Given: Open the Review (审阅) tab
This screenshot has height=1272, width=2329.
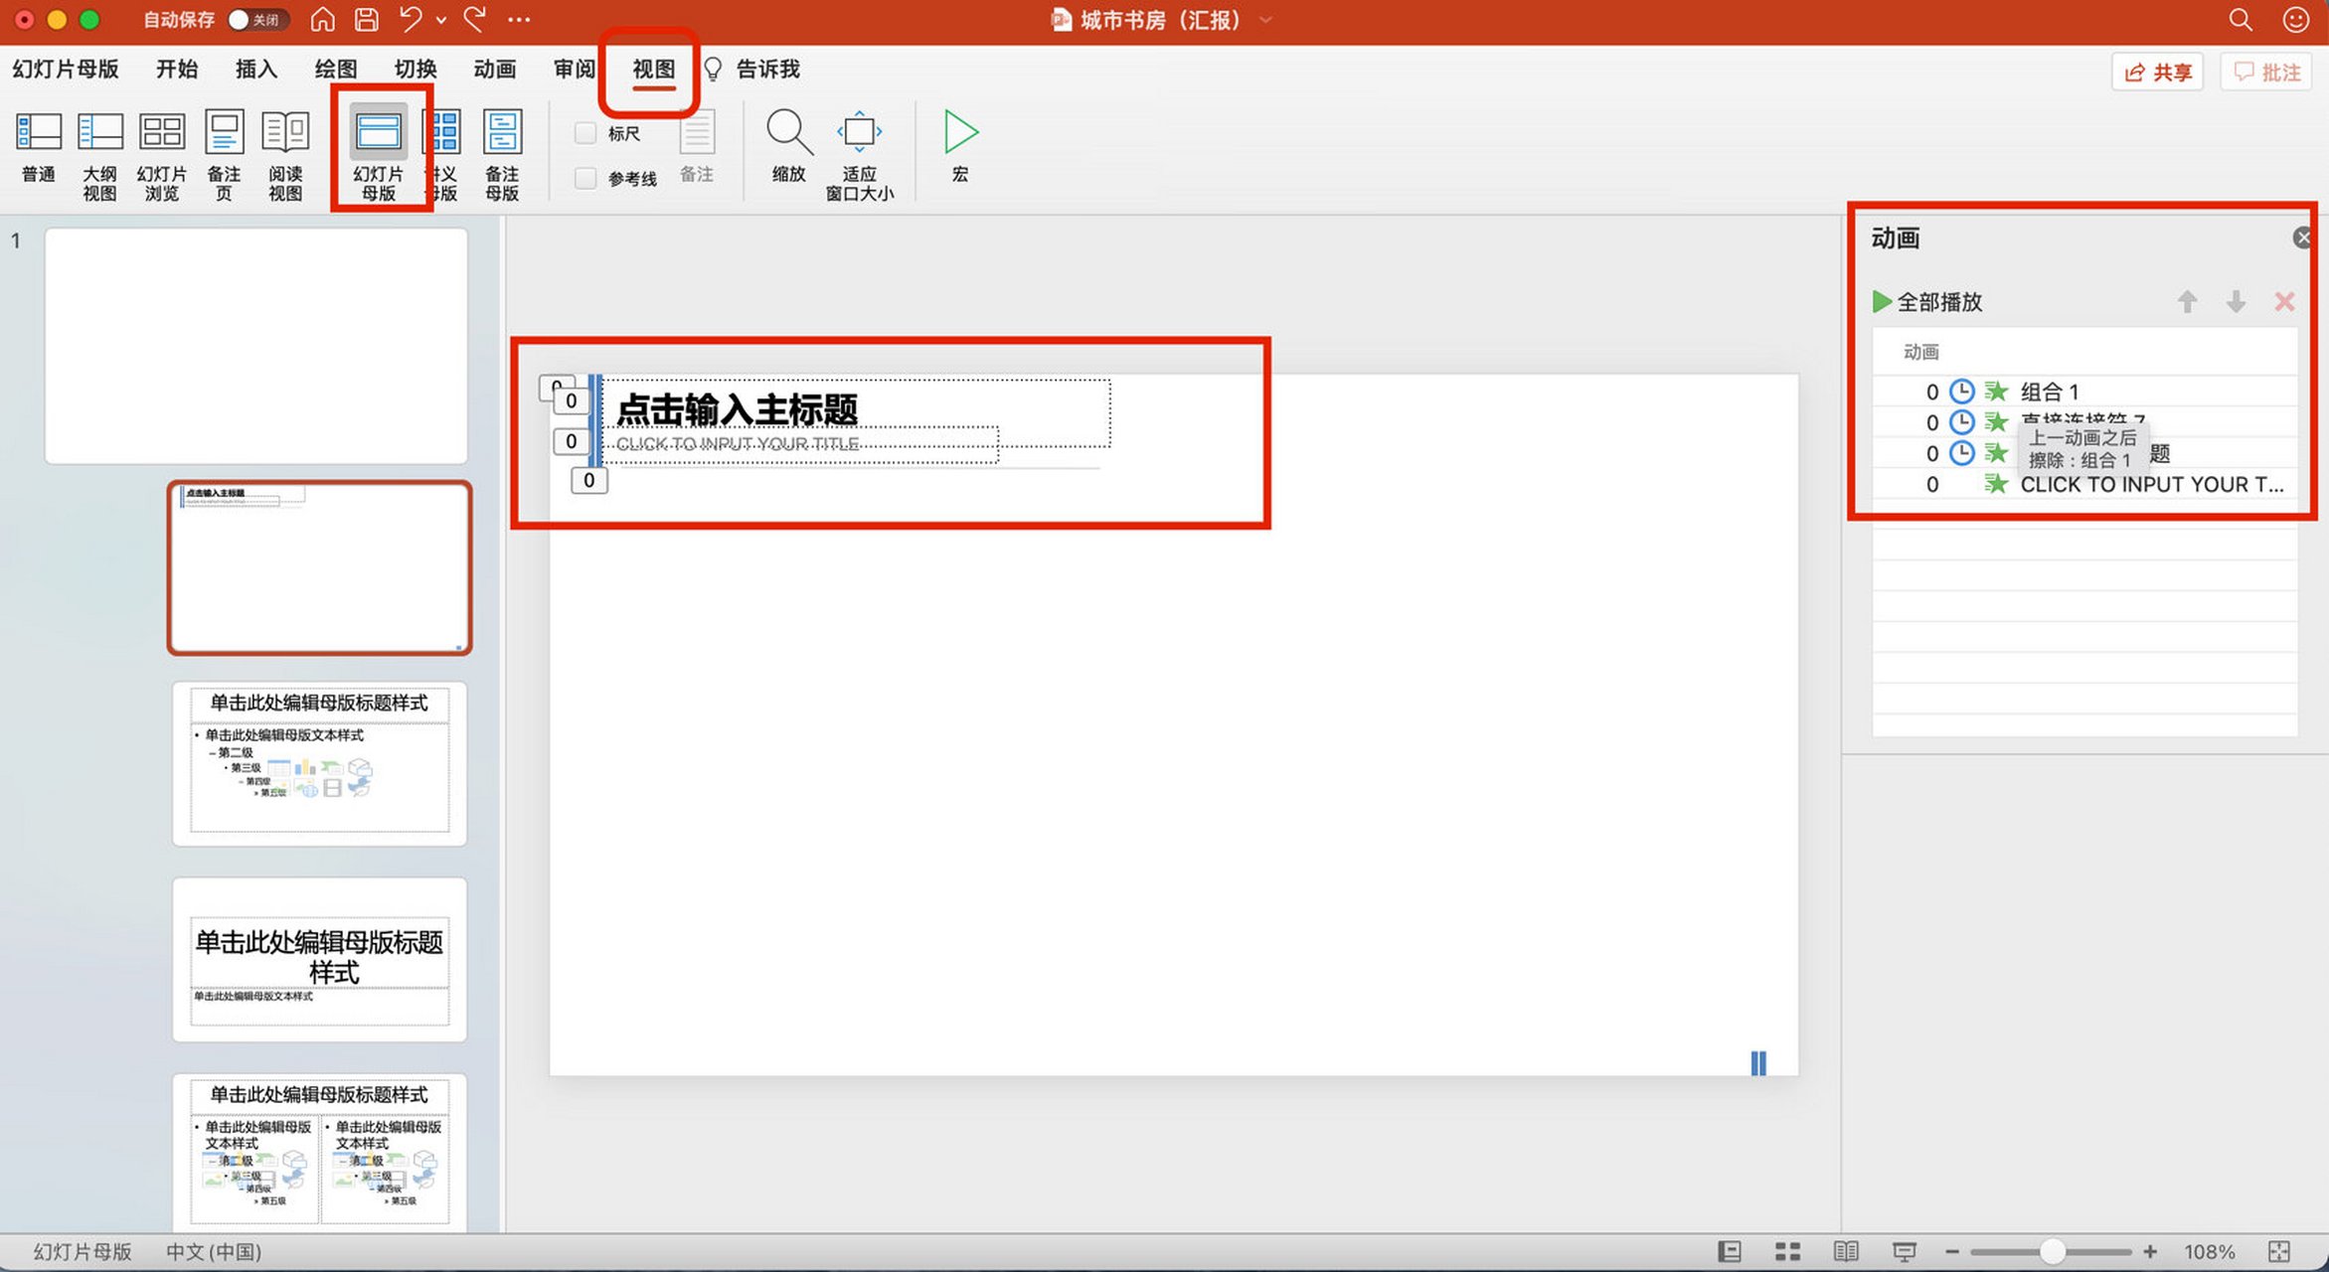Looking at the screenshot, I should (x=575, y=69).
